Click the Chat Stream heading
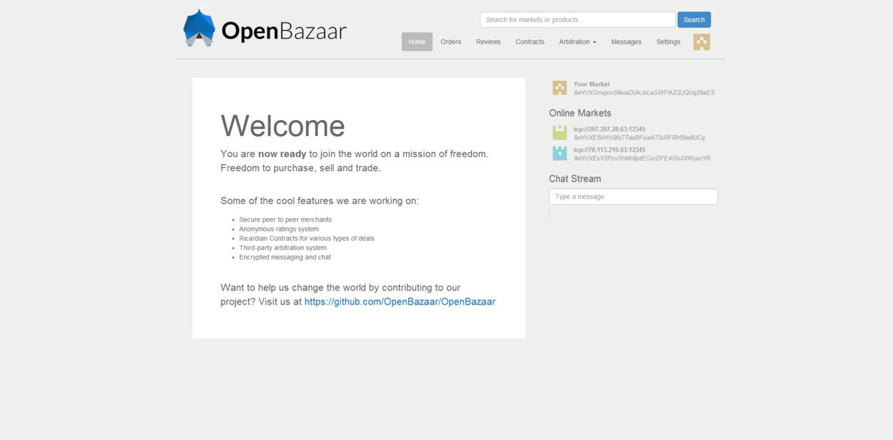 (575, 179)
